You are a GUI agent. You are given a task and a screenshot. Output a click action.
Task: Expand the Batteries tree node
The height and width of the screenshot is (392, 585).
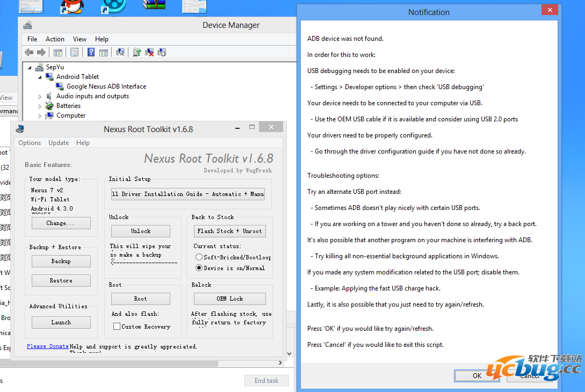pos(40,106)
